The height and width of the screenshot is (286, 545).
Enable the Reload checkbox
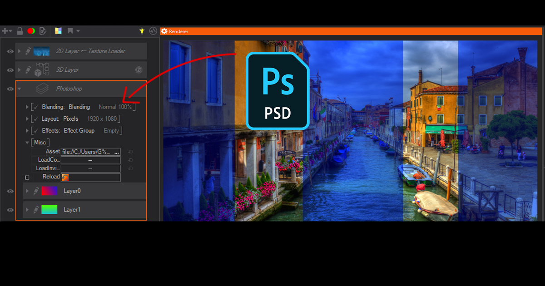(26, 177)
